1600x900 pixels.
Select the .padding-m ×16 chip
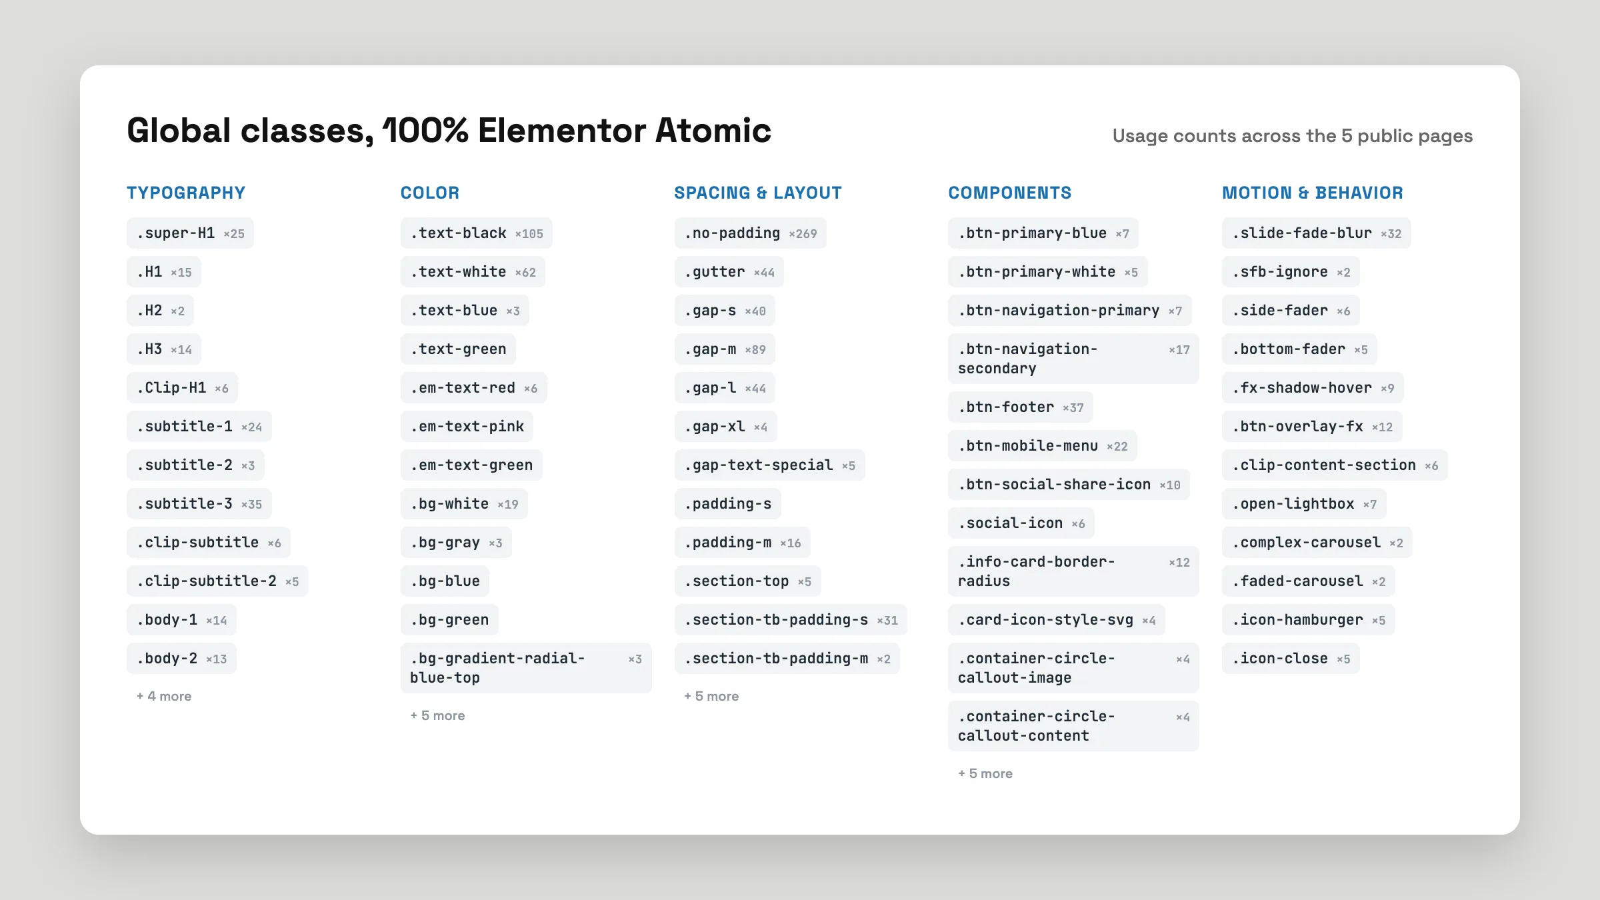coord(743,543)
